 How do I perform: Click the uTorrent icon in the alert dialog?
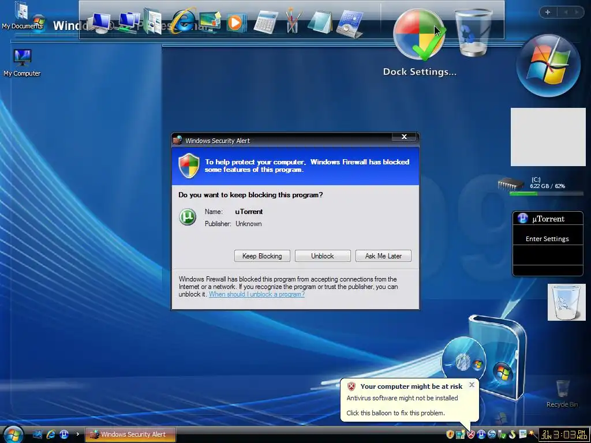(188, 217)
